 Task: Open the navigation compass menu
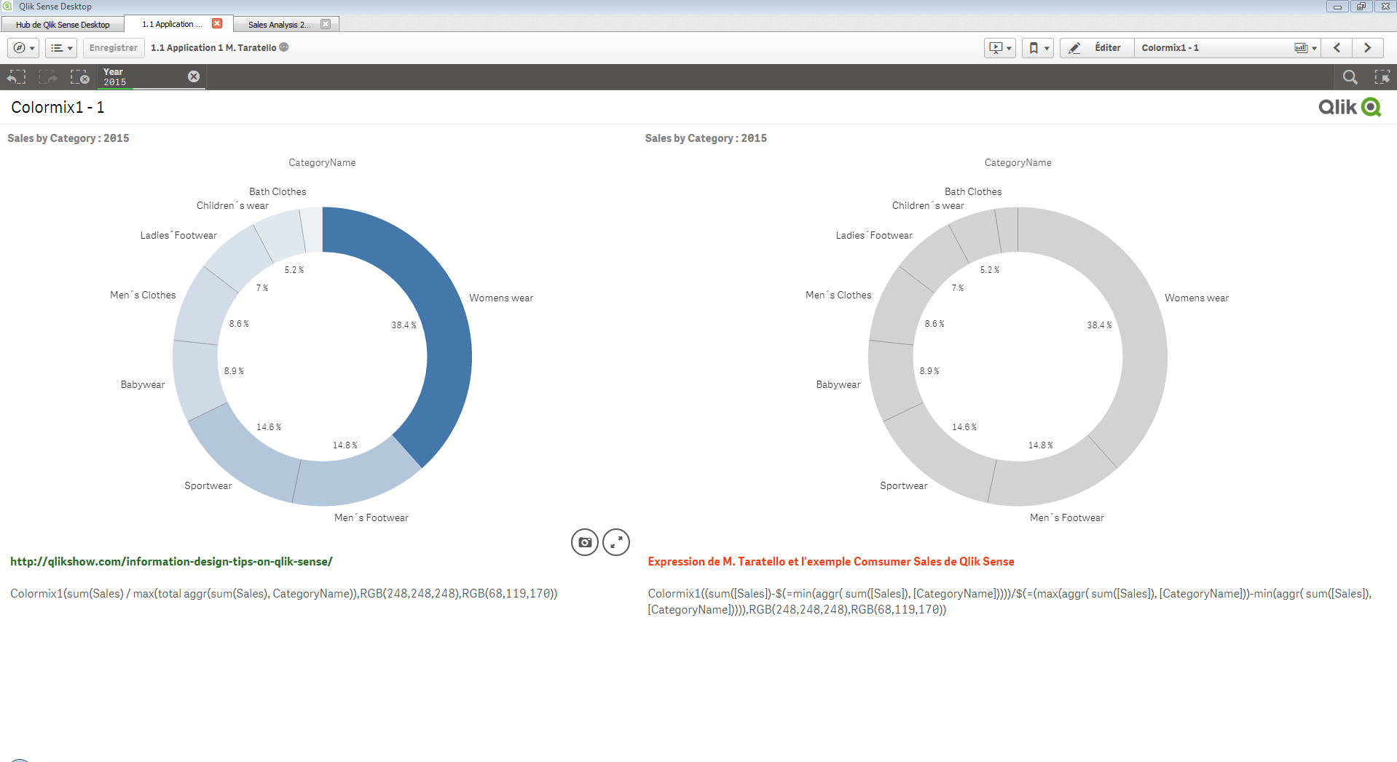[x=23, y=48]
